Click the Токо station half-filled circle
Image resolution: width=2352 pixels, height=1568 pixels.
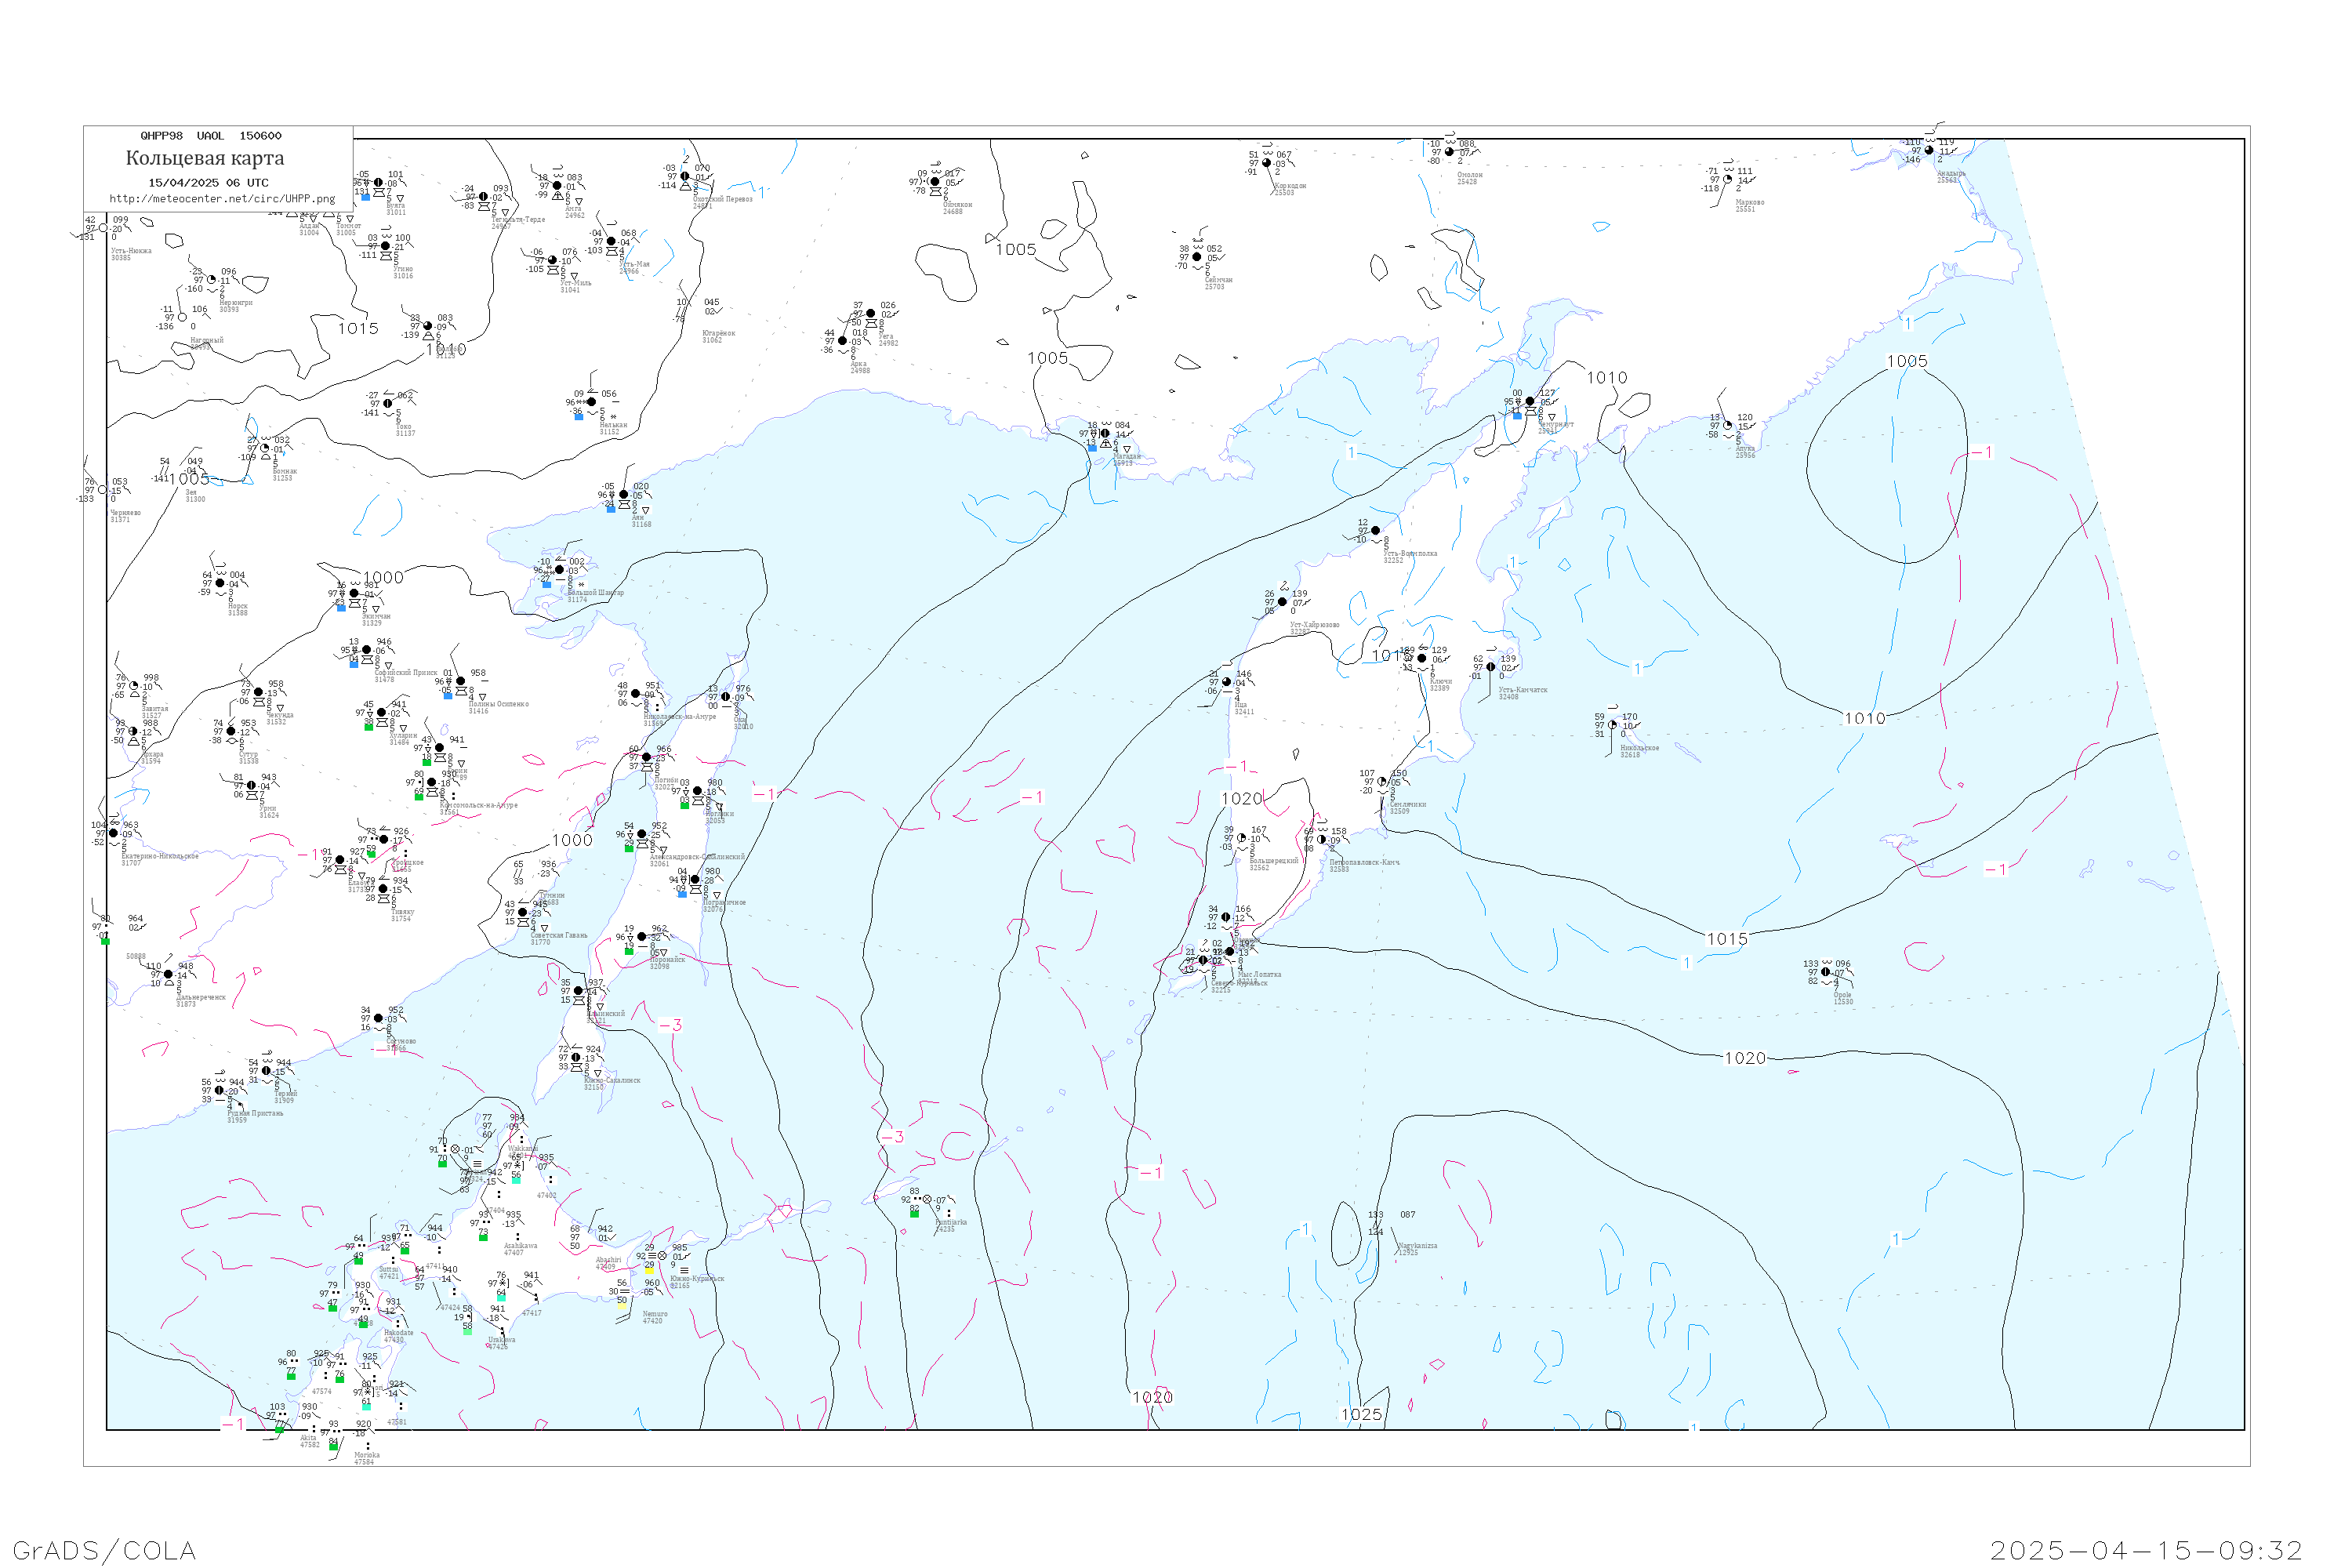pyautogui.click(x=388, y=404)
